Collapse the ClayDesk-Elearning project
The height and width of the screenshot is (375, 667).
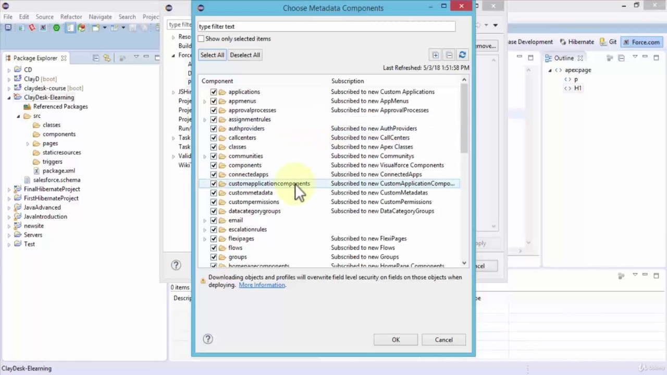[x=9, y=97]
